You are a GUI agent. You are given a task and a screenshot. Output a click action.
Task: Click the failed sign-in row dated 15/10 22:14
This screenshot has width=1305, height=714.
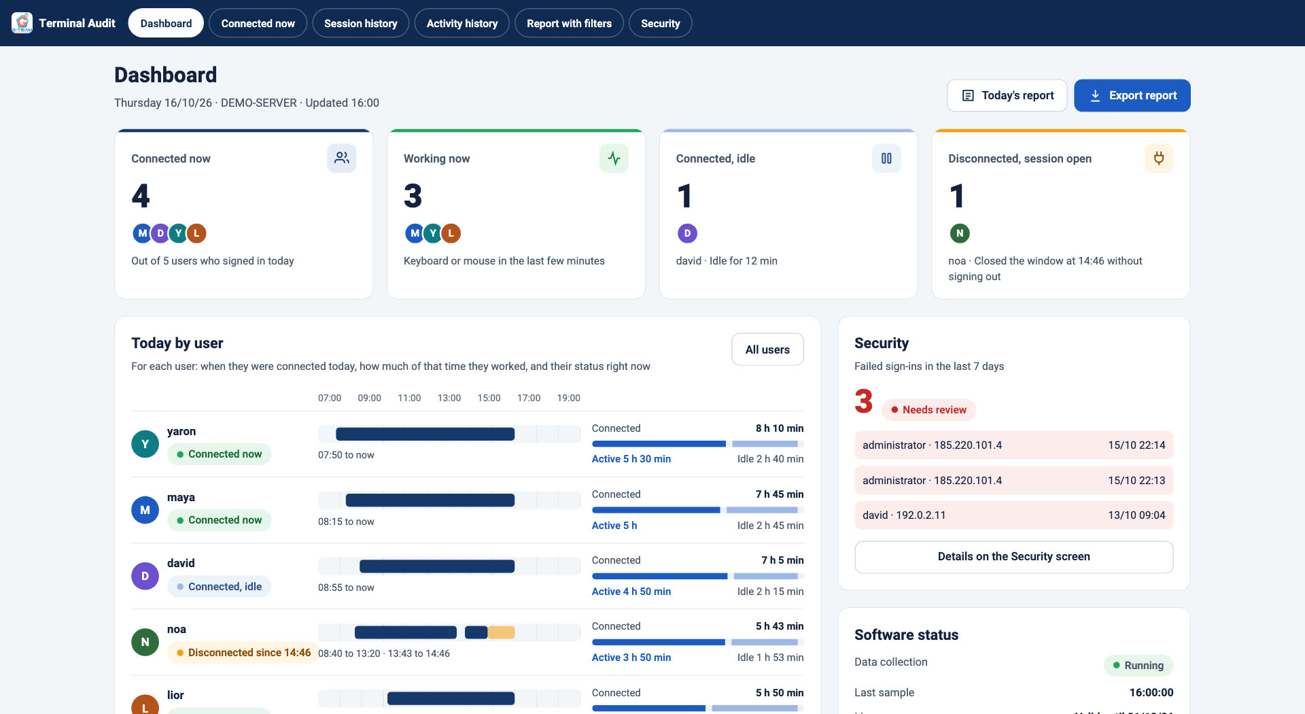1013,445
